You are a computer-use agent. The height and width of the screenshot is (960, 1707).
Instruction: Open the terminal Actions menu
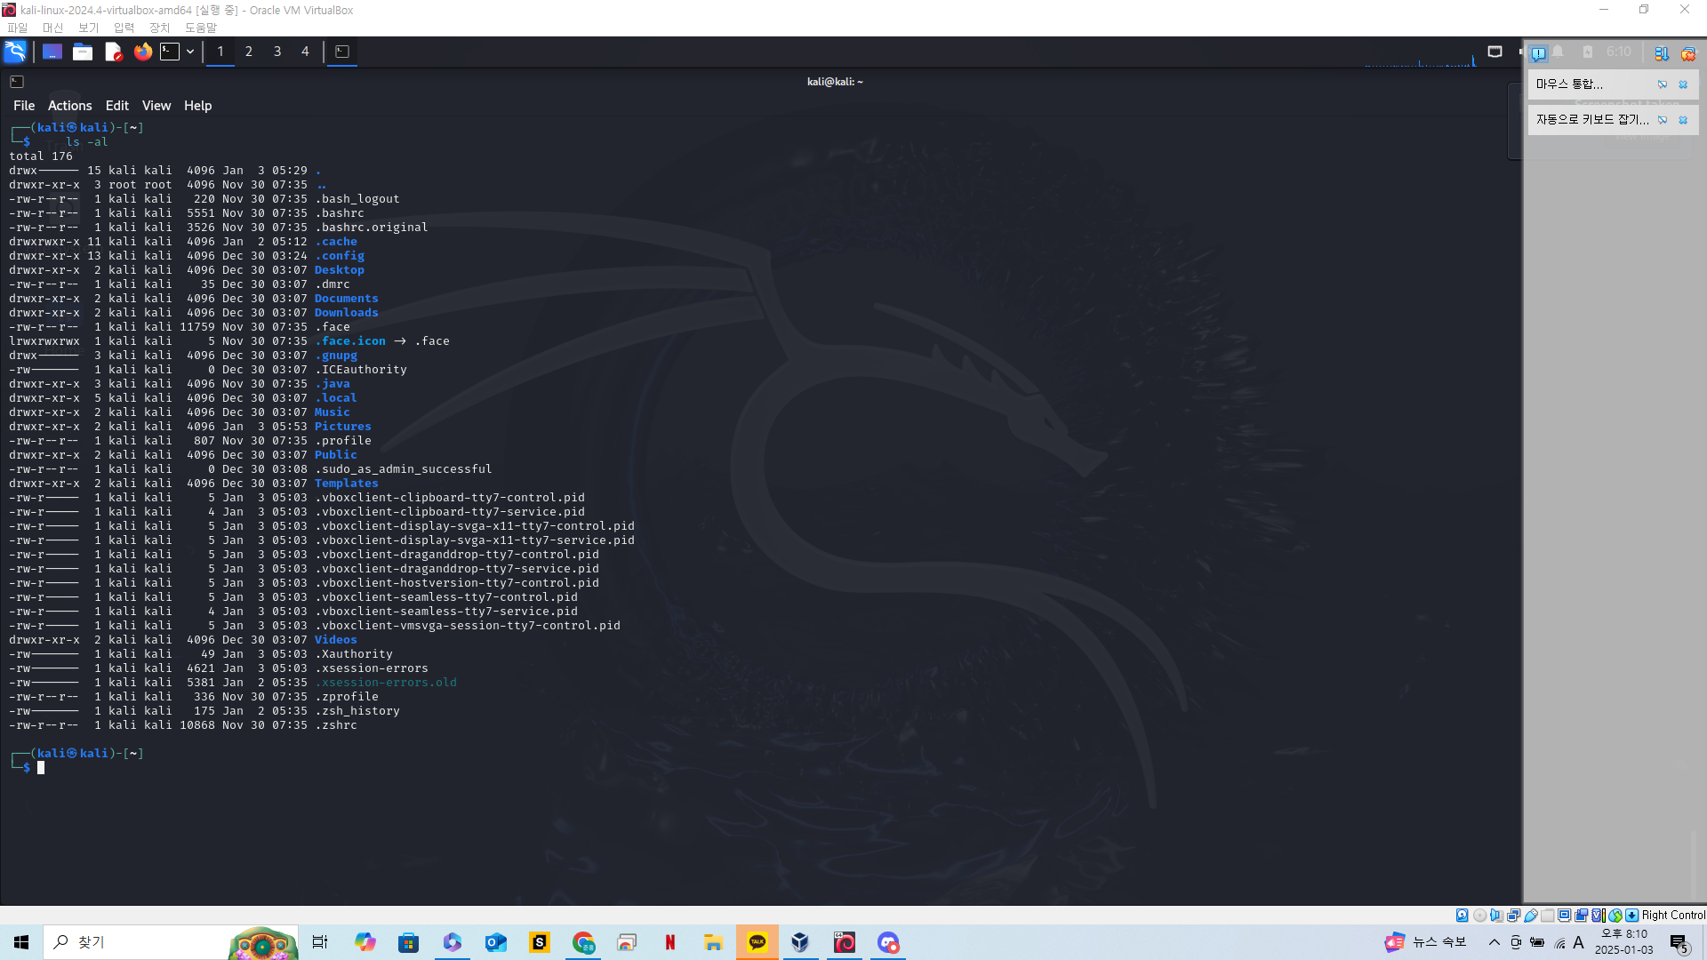(69, 106)
